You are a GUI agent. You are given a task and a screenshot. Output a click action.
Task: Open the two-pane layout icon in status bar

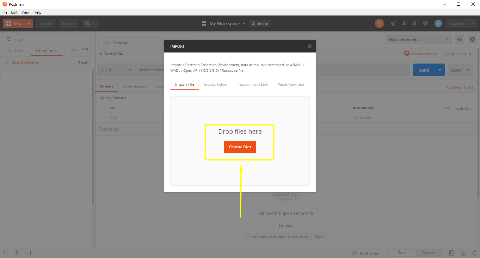pyautogui.click(x=452, y=253)
